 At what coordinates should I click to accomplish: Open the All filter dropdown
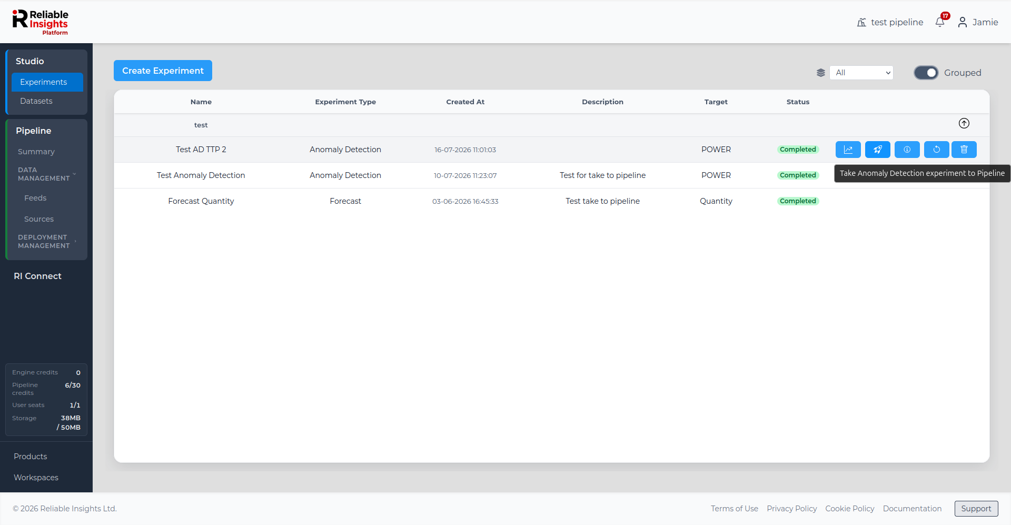[x=861, y=73]
